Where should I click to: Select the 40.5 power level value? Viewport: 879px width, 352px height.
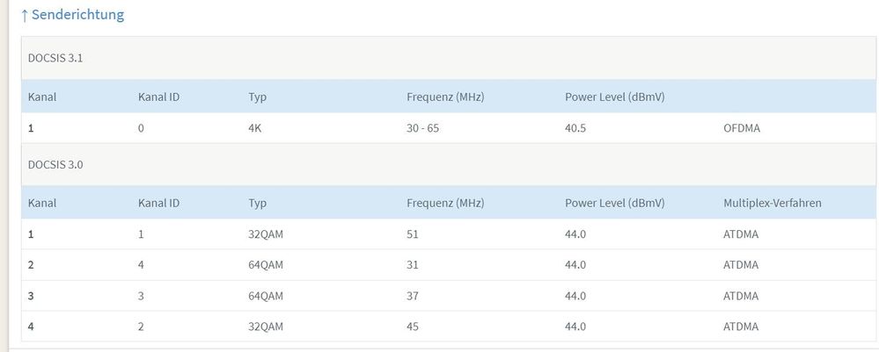click(x=575, y=128)
